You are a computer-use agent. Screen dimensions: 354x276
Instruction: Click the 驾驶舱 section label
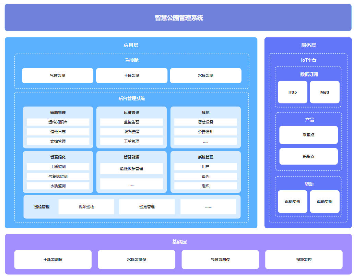point(132,60)
